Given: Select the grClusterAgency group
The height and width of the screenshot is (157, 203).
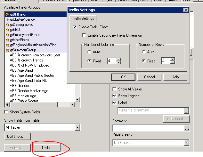Looking at the screenshot, I should [x=36, y=19].
